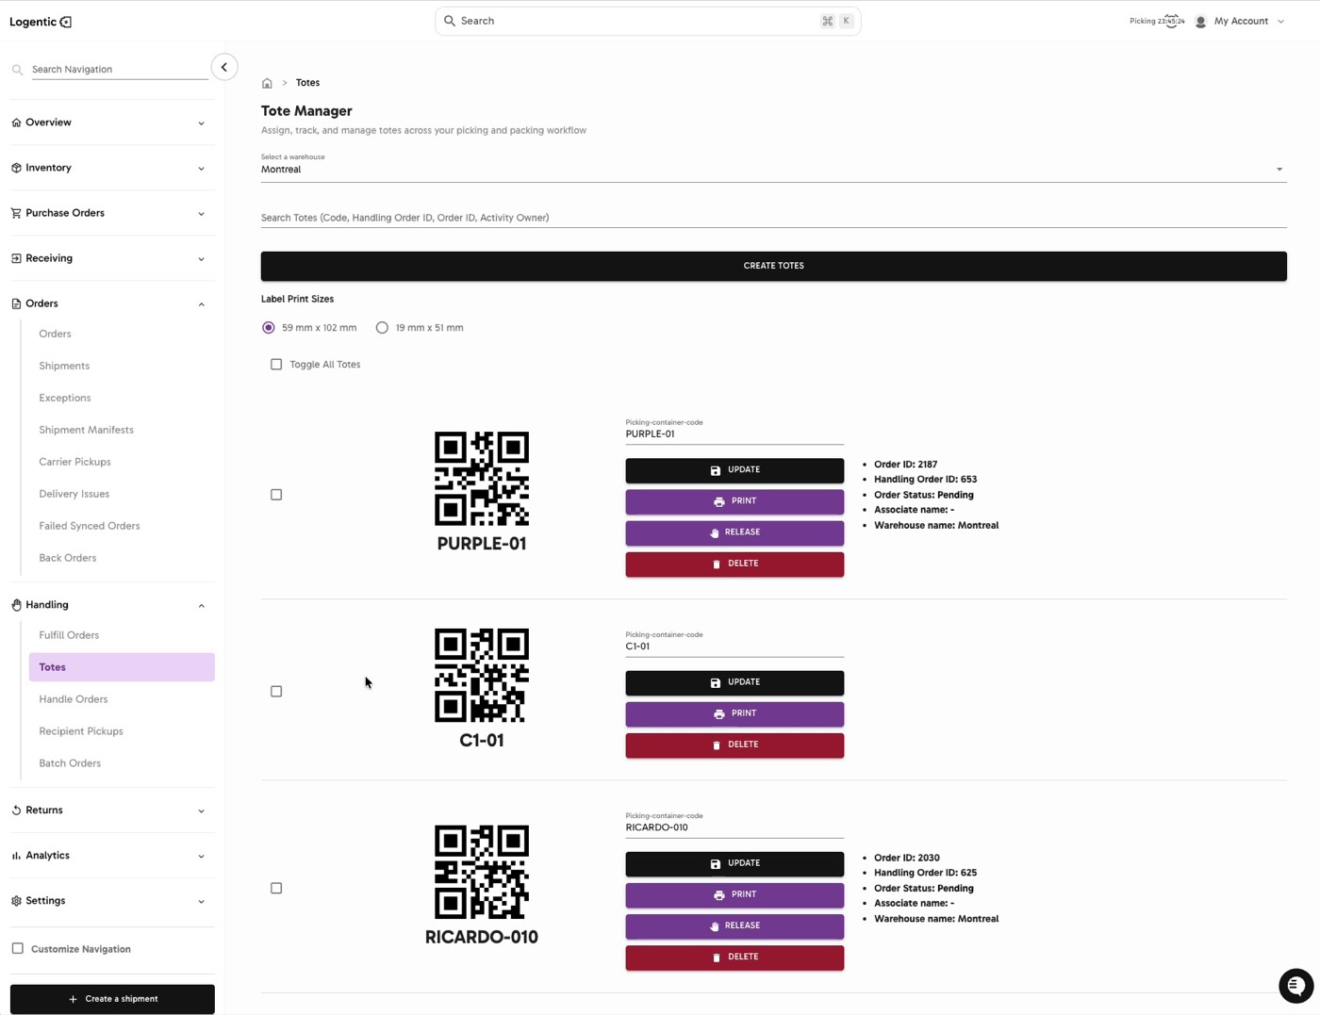Collapse sidebar with the arrow button

pos(224,67)
